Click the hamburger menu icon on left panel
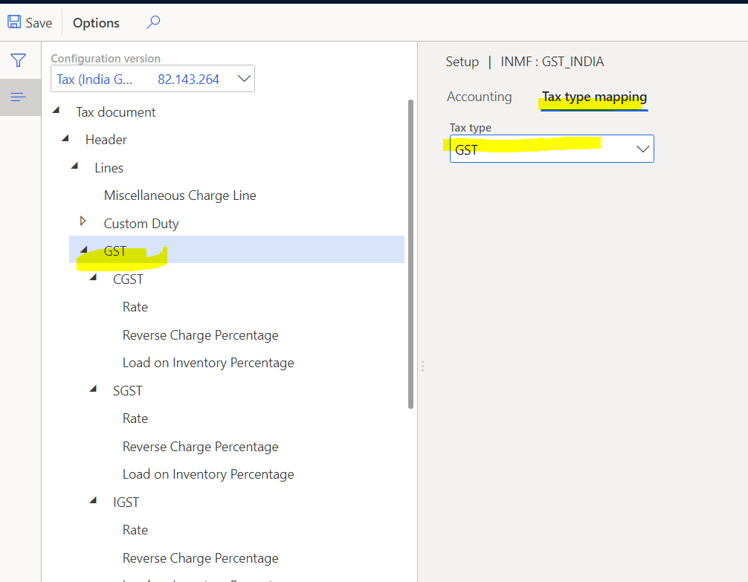The height and width of the screenshot is (582, 748). click(x=19, y=97)
